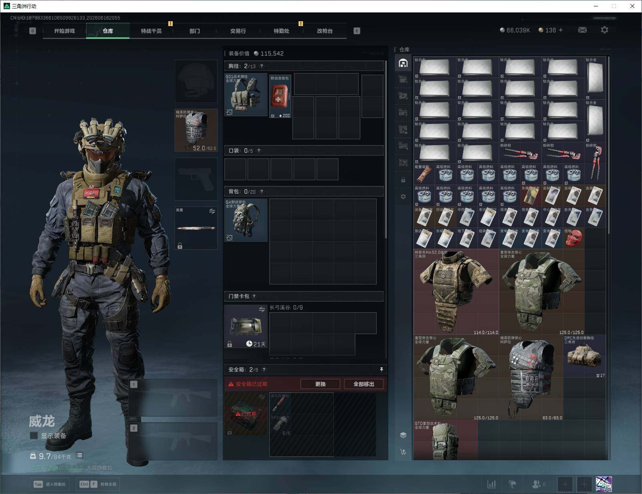Select the GTO重型战术包 backpack
The width and height of the screenshot is (642, 494).
click(446, 440)
